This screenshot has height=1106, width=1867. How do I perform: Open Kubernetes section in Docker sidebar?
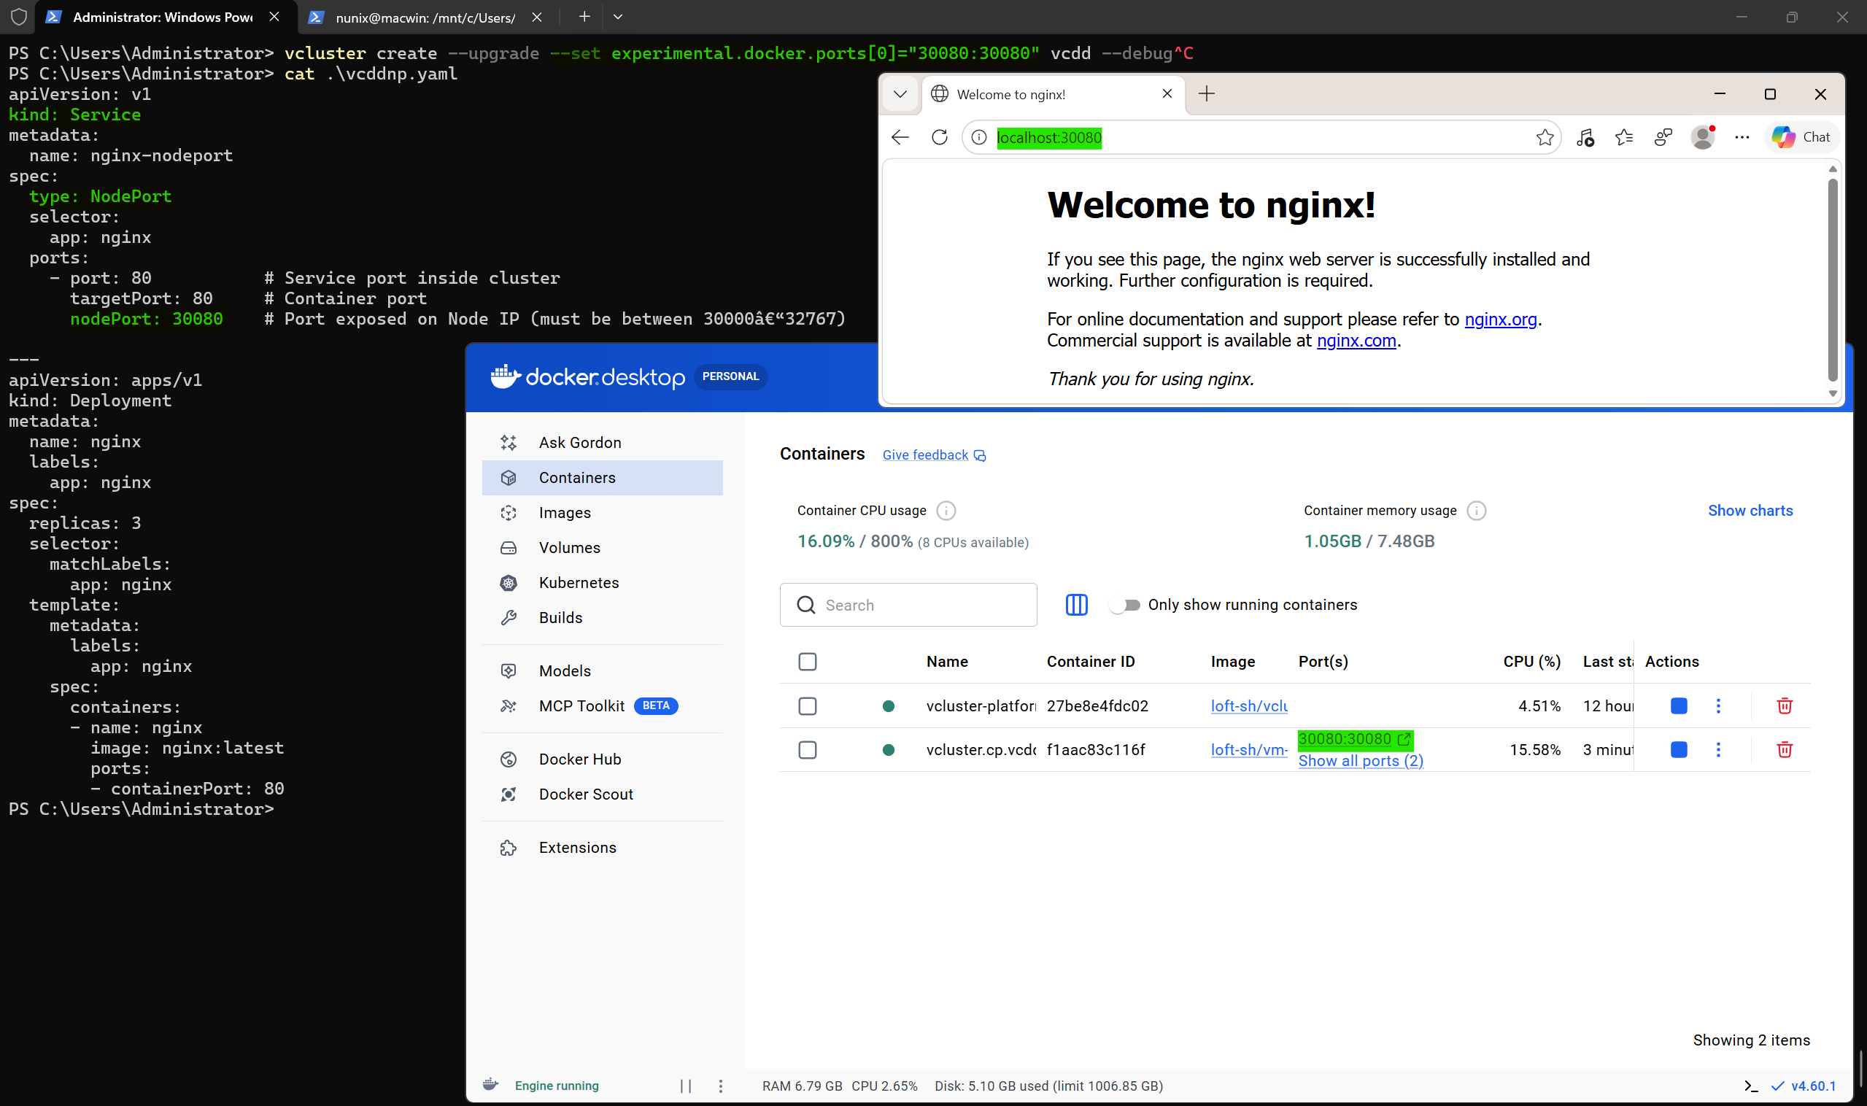tap(579, 583)
